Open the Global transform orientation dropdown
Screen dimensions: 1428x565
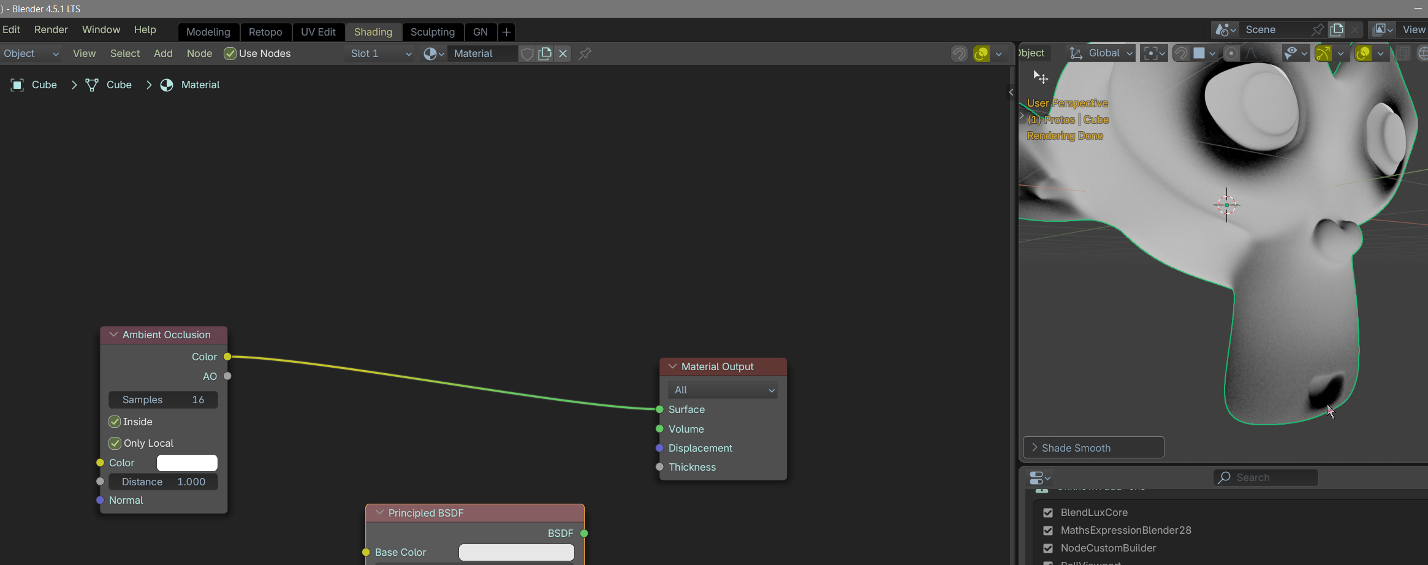[x=1100, y=53]
